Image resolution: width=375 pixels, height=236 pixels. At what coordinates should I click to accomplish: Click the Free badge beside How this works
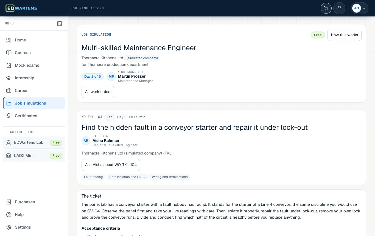pos(318,35)
